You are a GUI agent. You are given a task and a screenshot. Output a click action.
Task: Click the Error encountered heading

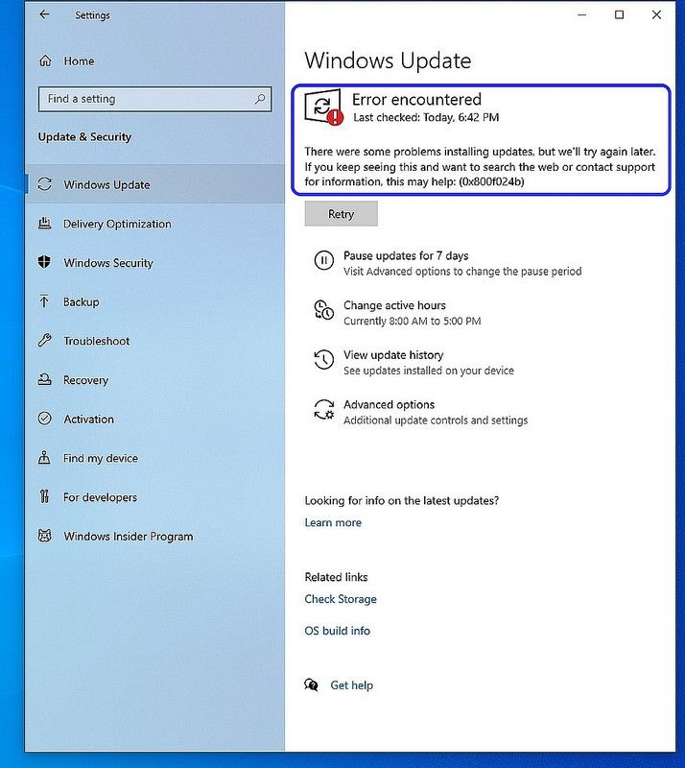[x=416, y=100]
